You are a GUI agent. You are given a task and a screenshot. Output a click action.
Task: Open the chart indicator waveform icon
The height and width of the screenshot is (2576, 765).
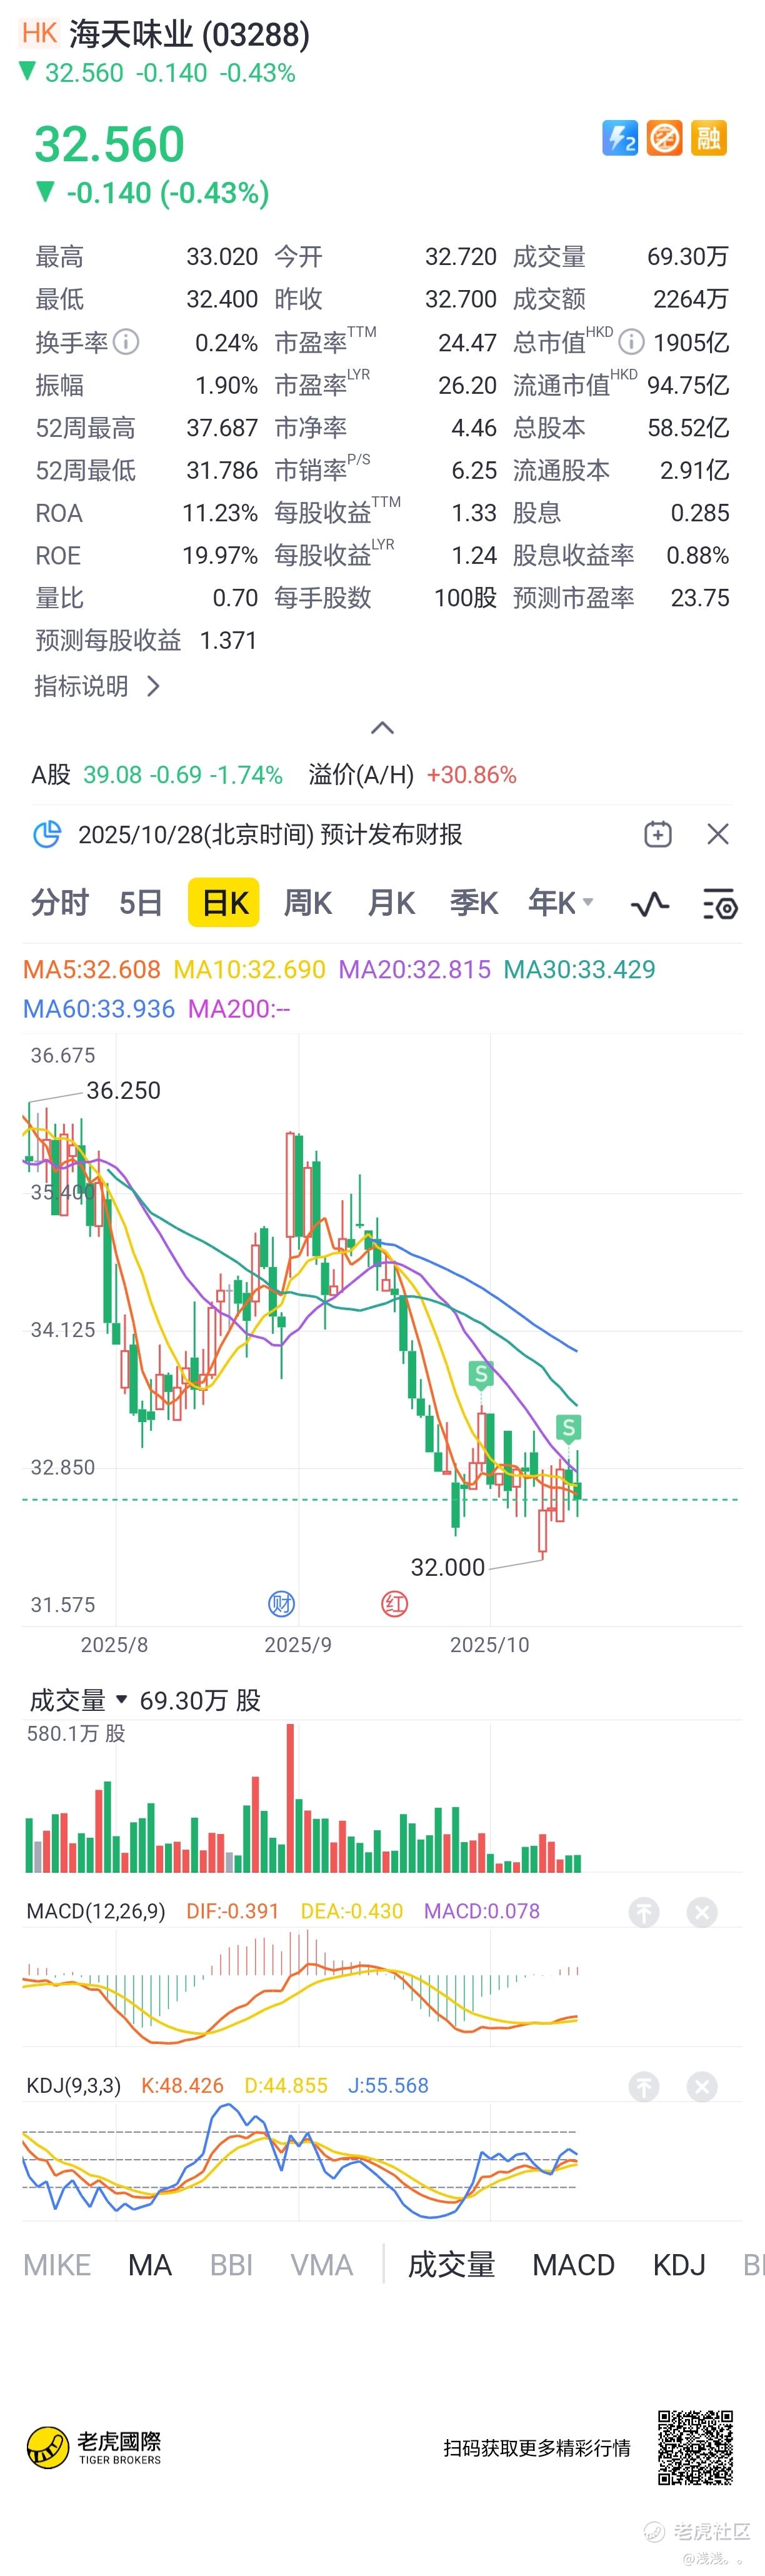point(650,904)
